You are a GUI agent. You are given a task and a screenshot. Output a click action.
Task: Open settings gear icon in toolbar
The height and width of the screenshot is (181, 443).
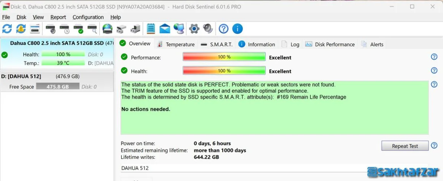pyautogui.click(x=194, y=29)
